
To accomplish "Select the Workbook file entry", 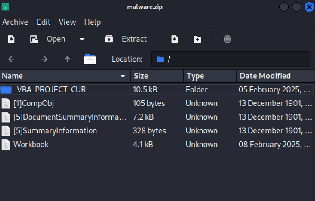I will [156, 144].
